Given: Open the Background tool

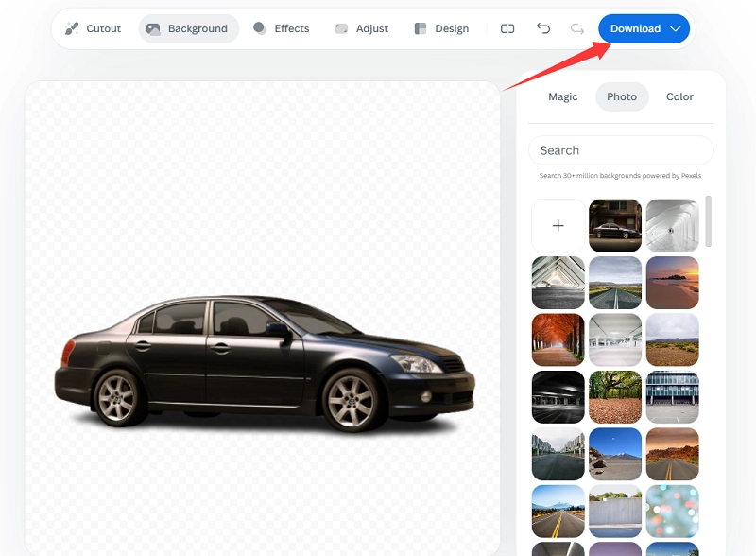Looking at the screenshot, I should pyautogui.click(x=189, y=28).
